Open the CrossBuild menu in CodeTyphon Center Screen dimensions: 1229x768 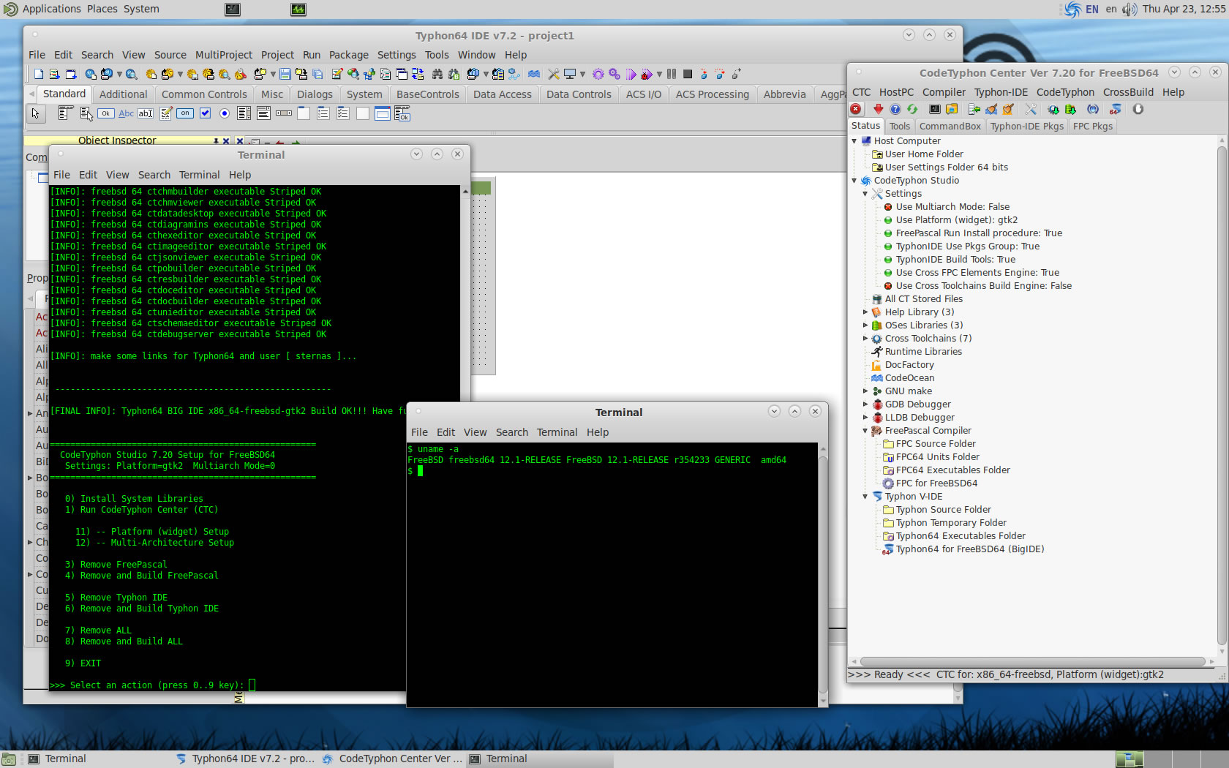click(x=1128, y=92)
